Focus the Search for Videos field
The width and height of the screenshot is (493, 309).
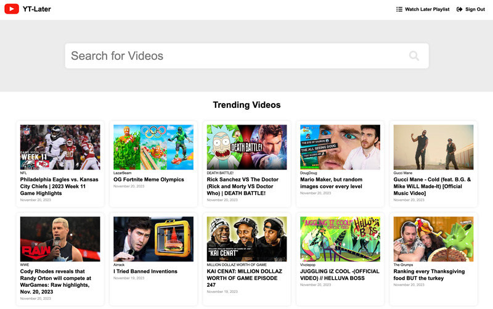[247, 56]
